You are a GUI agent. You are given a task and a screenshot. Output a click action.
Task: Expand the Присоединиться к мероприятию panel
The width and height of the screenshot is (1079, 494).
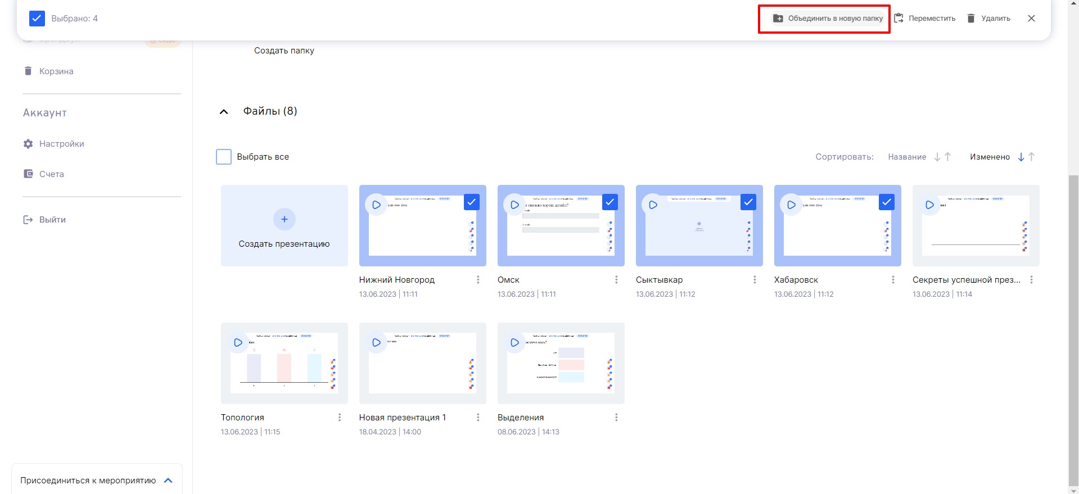point(168,481)
